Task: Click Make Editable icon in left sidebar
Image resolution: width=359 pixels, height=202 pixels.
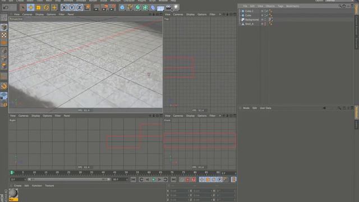Action: [x=4, y=17]
